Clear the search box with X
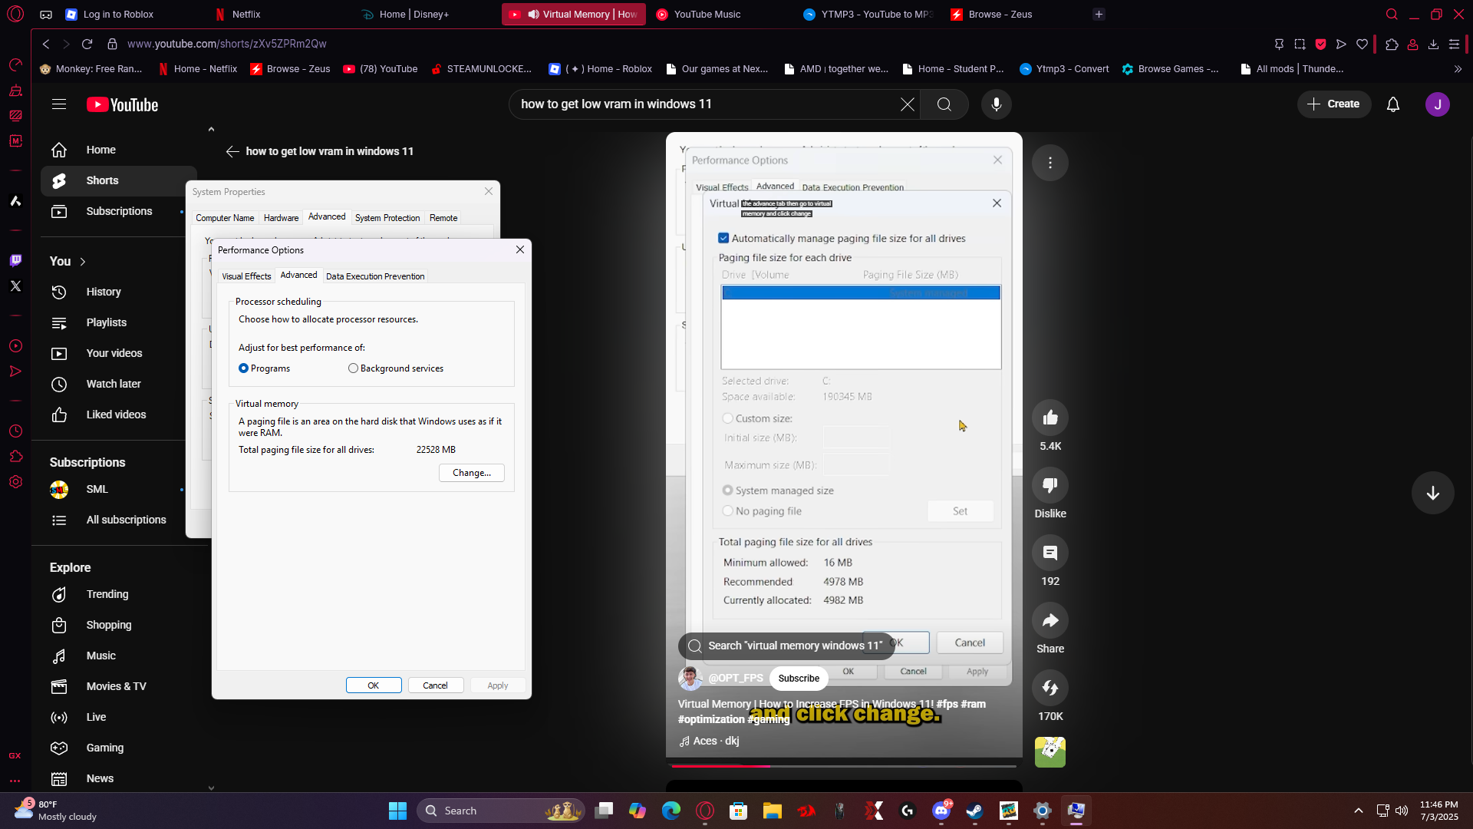 pos(907,104)
